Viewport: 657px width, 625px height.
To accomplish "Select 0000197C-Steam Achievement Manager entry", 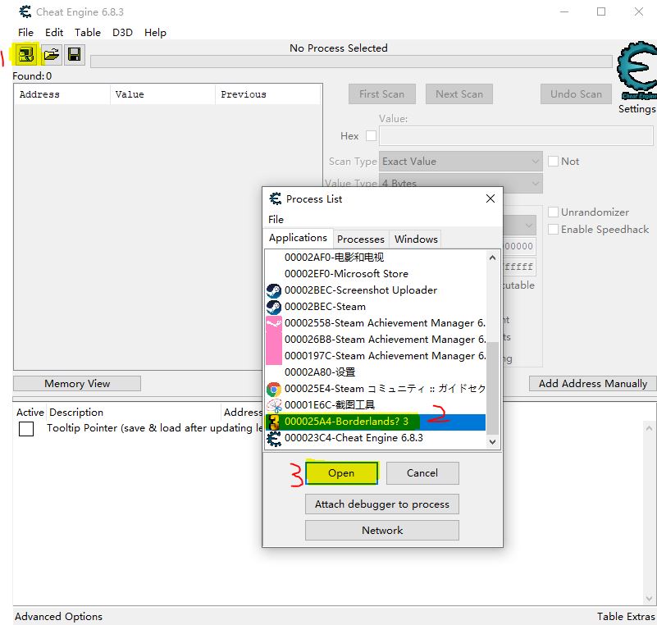I will click(376, 356).
